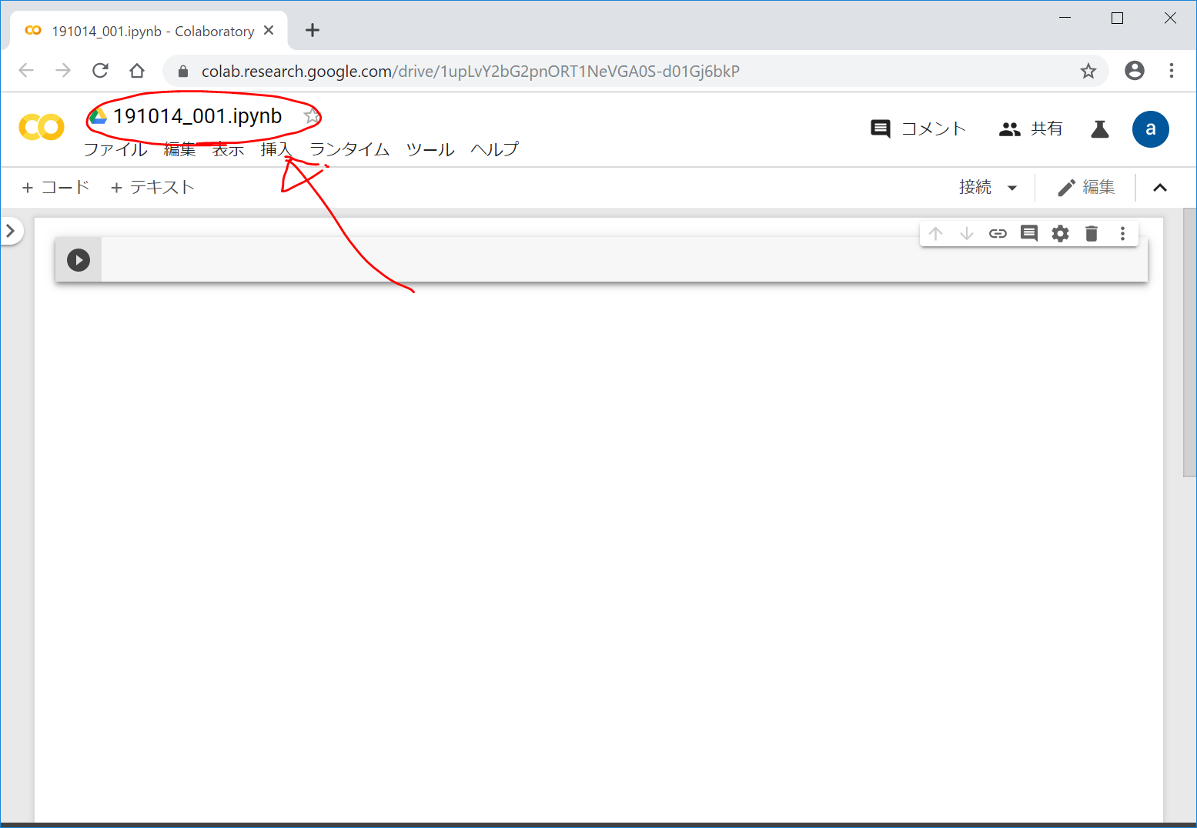Delete cell with trash icon
This screenshot has width=1197, height=828.
tap(1092, 234)
